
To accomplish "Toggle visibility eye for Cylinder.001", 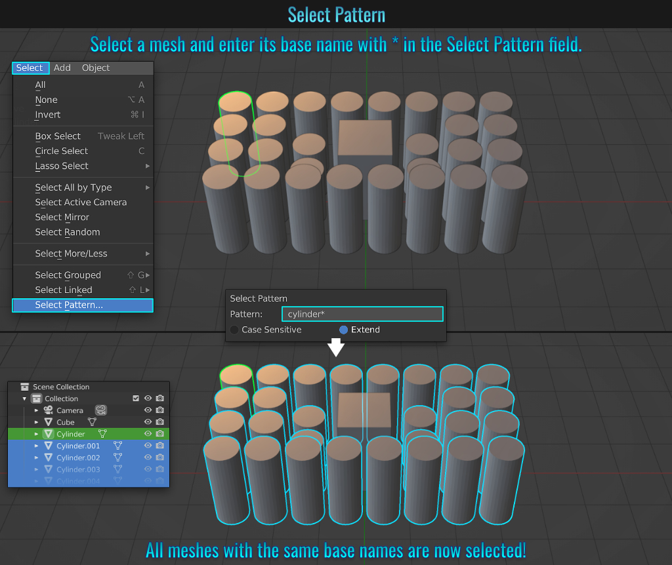I will [x=148, y=445].
